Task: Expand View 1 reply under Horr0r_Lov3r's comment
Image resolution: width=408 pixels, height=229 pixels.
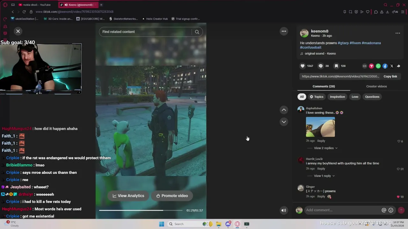Action: point(324,176)
